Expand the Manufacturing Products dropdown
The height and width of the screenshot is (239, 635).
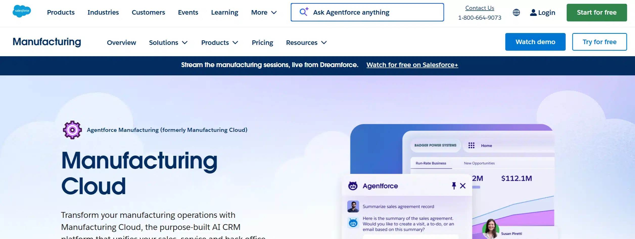(220, 43)
